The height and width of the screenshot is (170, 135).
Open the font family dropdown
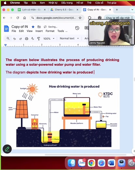[86, 39]
